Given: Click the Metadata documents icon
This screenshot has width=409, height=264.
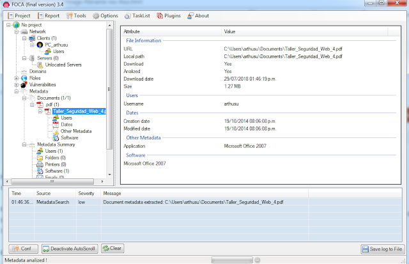Looking at the screenshot, I should (24, 91).
